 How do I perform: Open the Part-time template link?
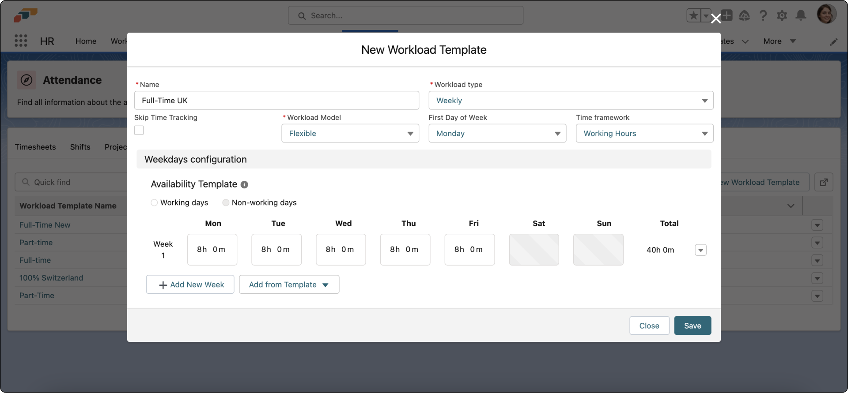pyautogui.click(x=36, y=243)
